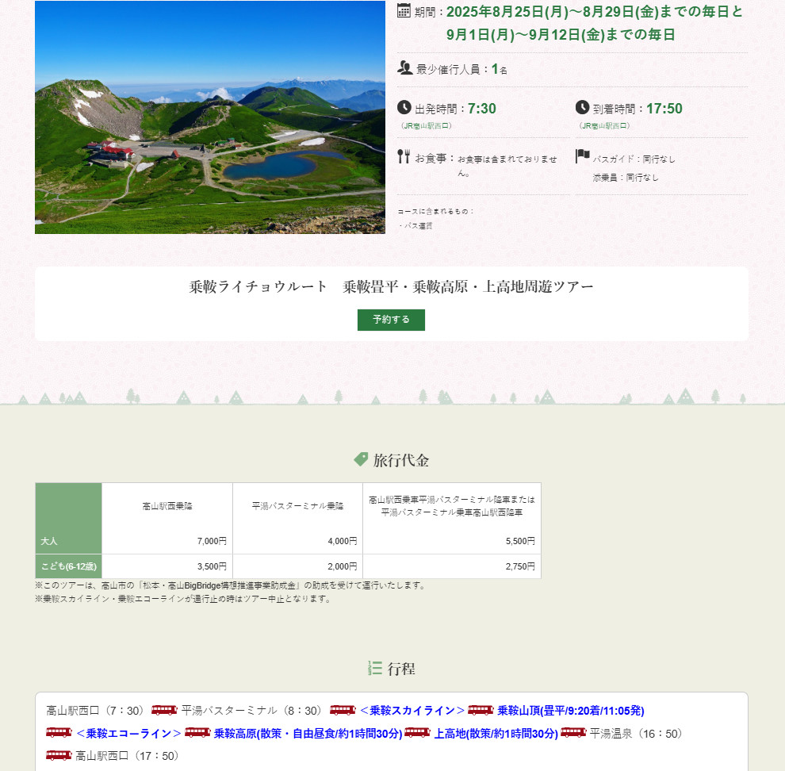Click the bus icon right after 高山駅西口（7：30）
Image resolution: width=785 pixels, height=771 pixels.
[164, 710]
